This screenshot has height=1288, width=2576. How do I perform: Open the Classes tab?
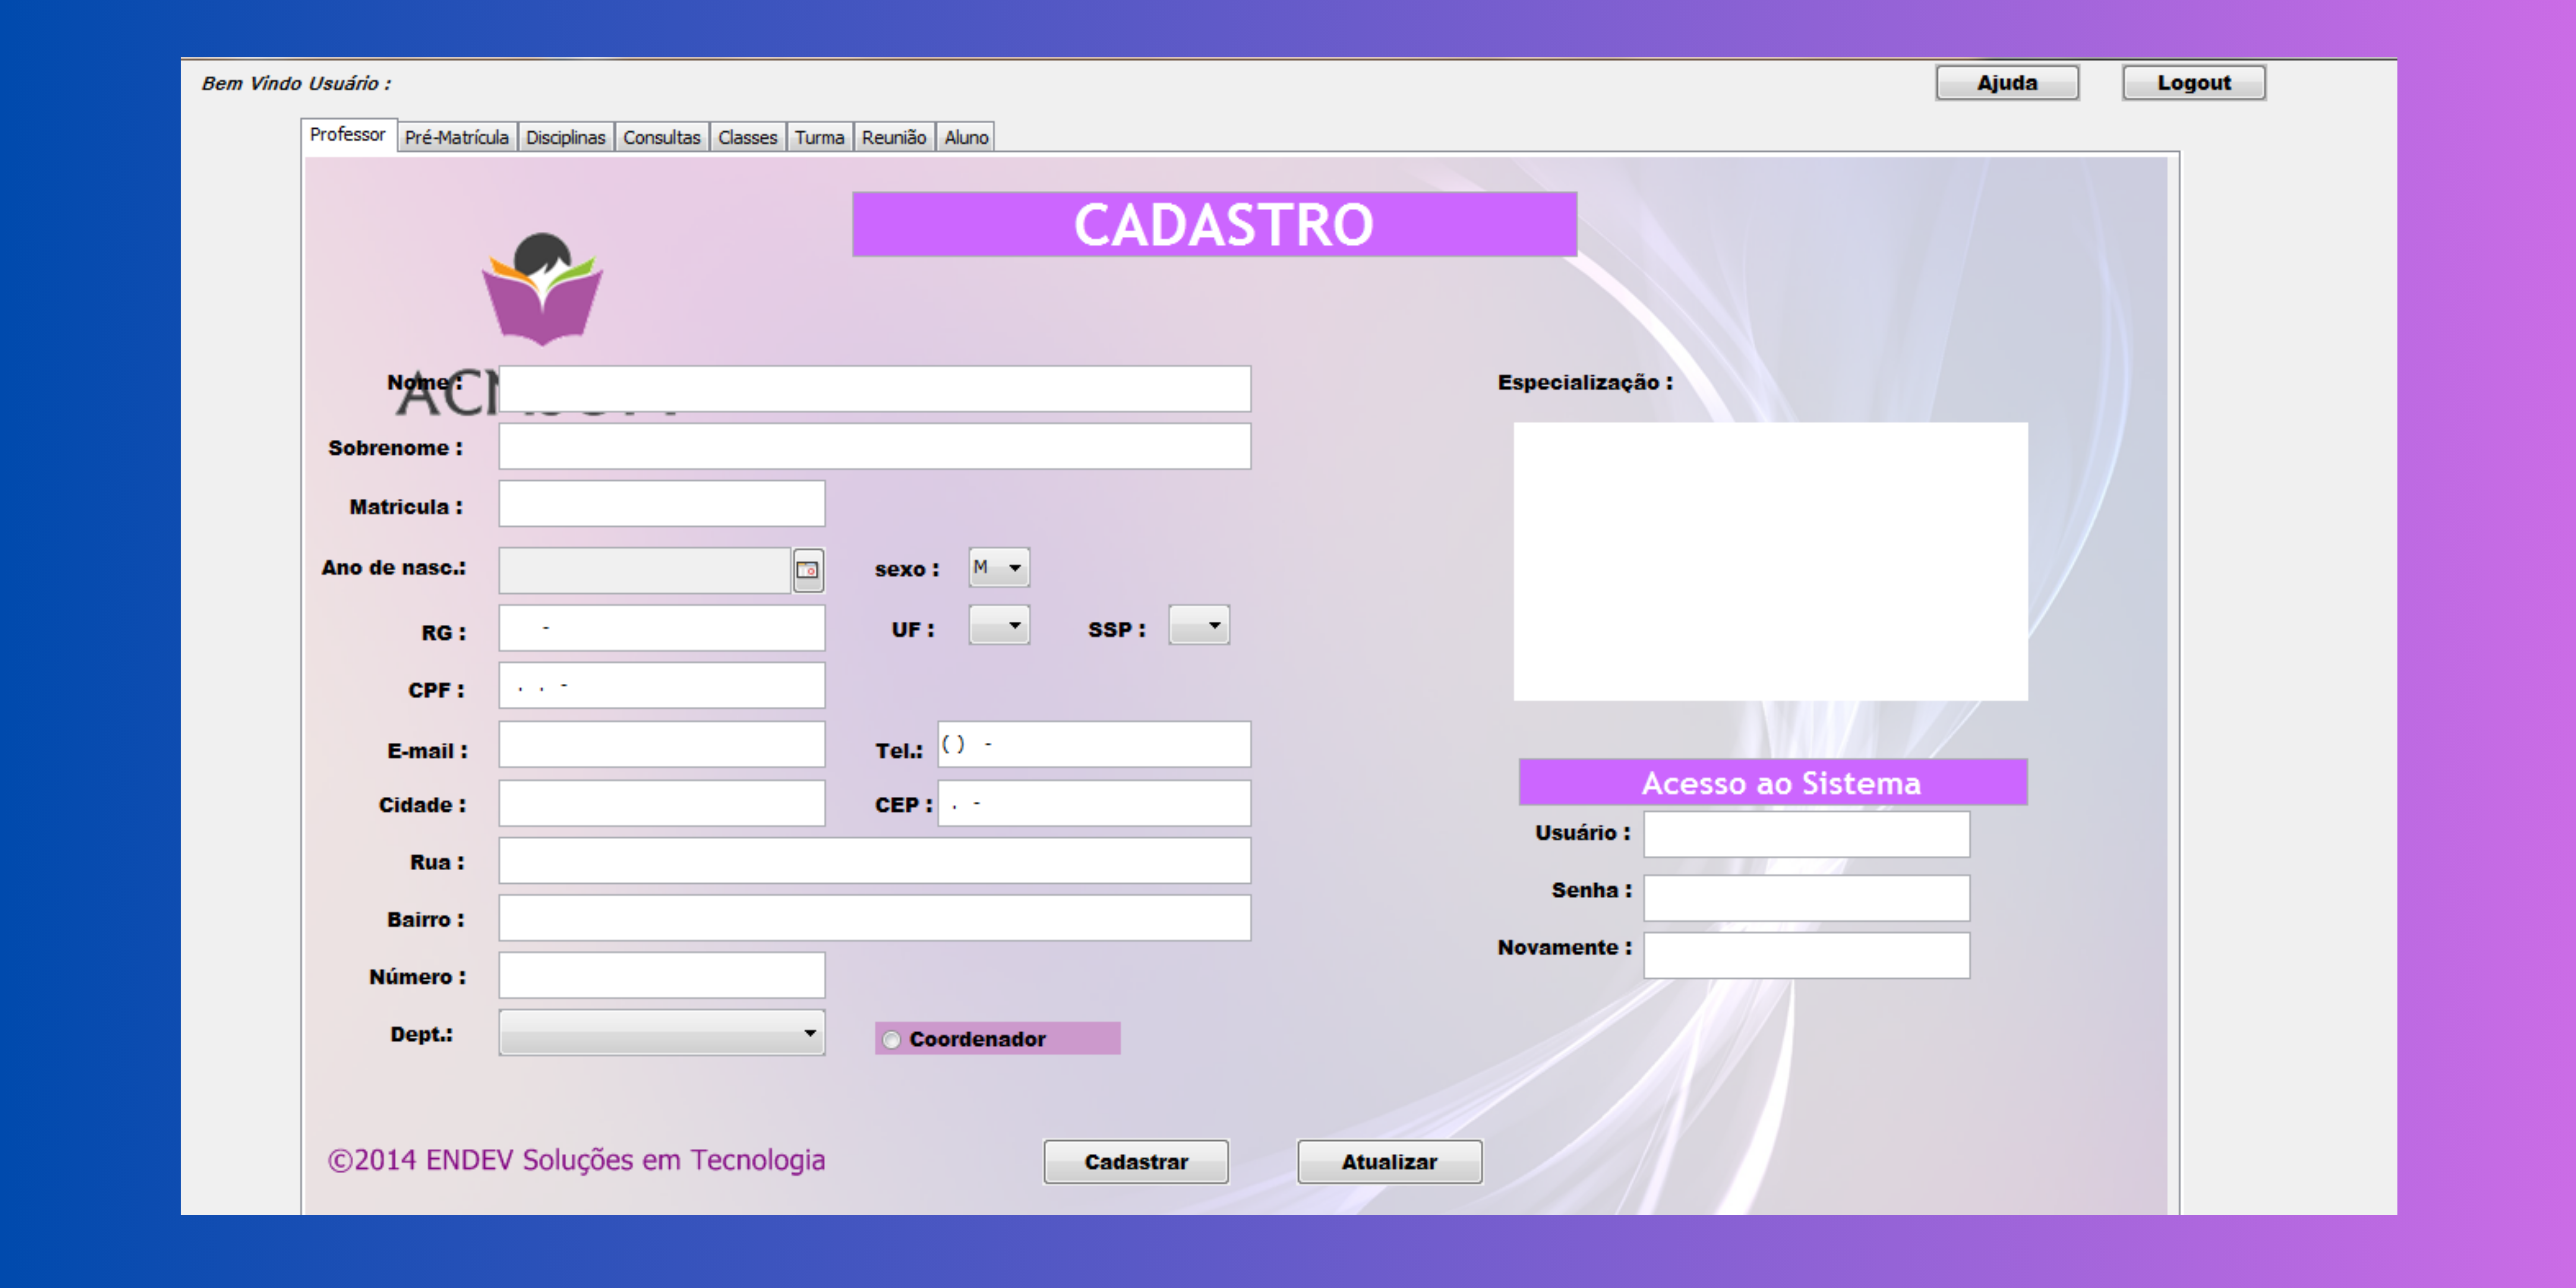click(748, 137)
